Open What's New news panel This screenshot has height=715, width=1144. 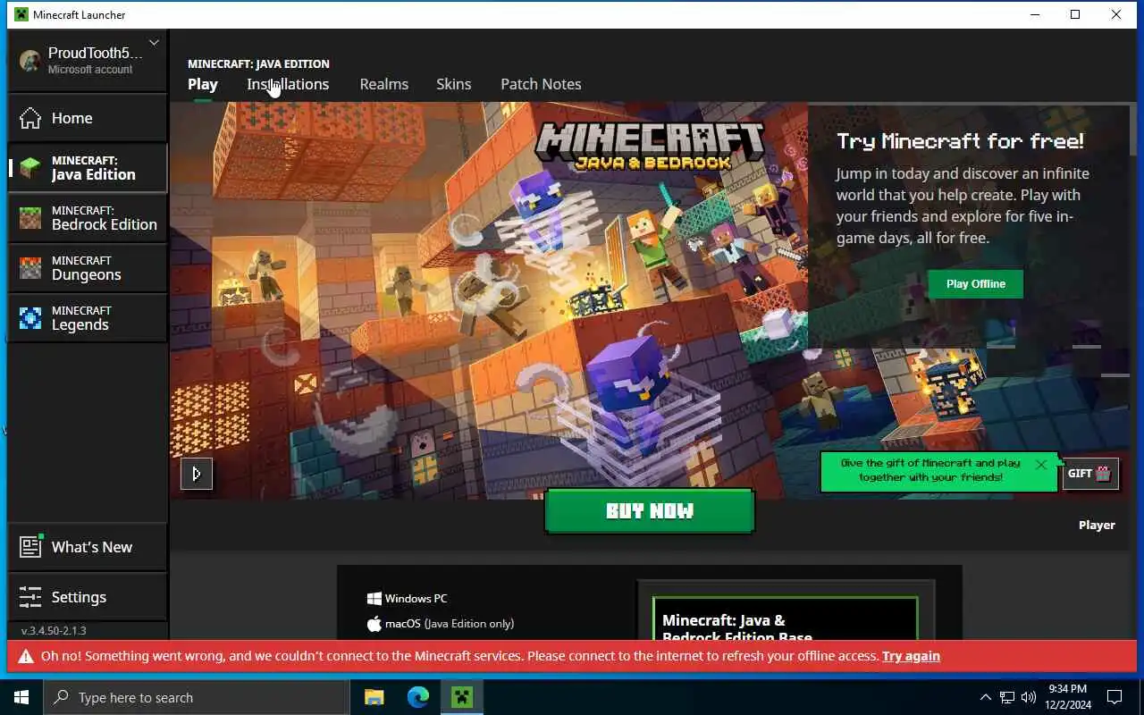(x=88, y=547)
